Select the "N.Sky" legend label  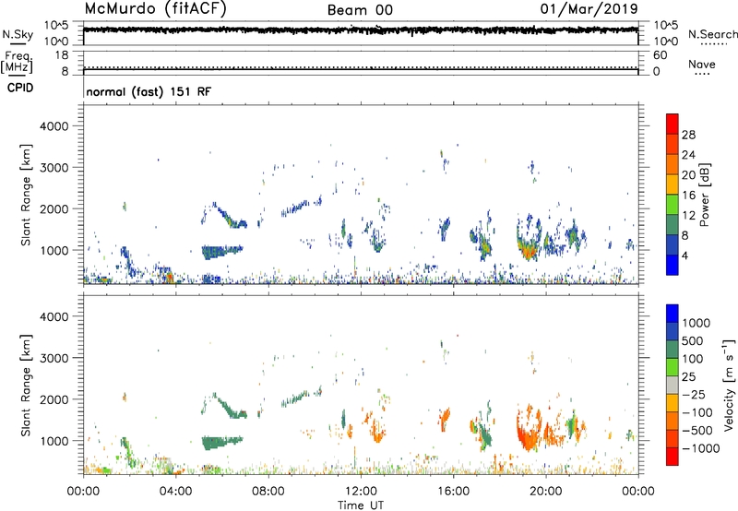tap(18, 34)
